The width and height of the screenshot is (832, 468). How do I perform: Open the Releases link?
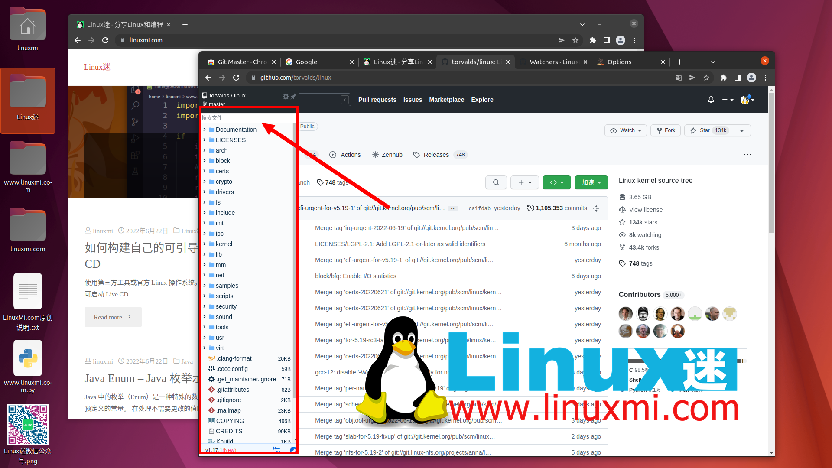coord(440,155)
